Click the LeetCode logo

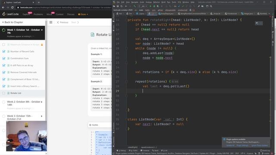click(10, 14)
